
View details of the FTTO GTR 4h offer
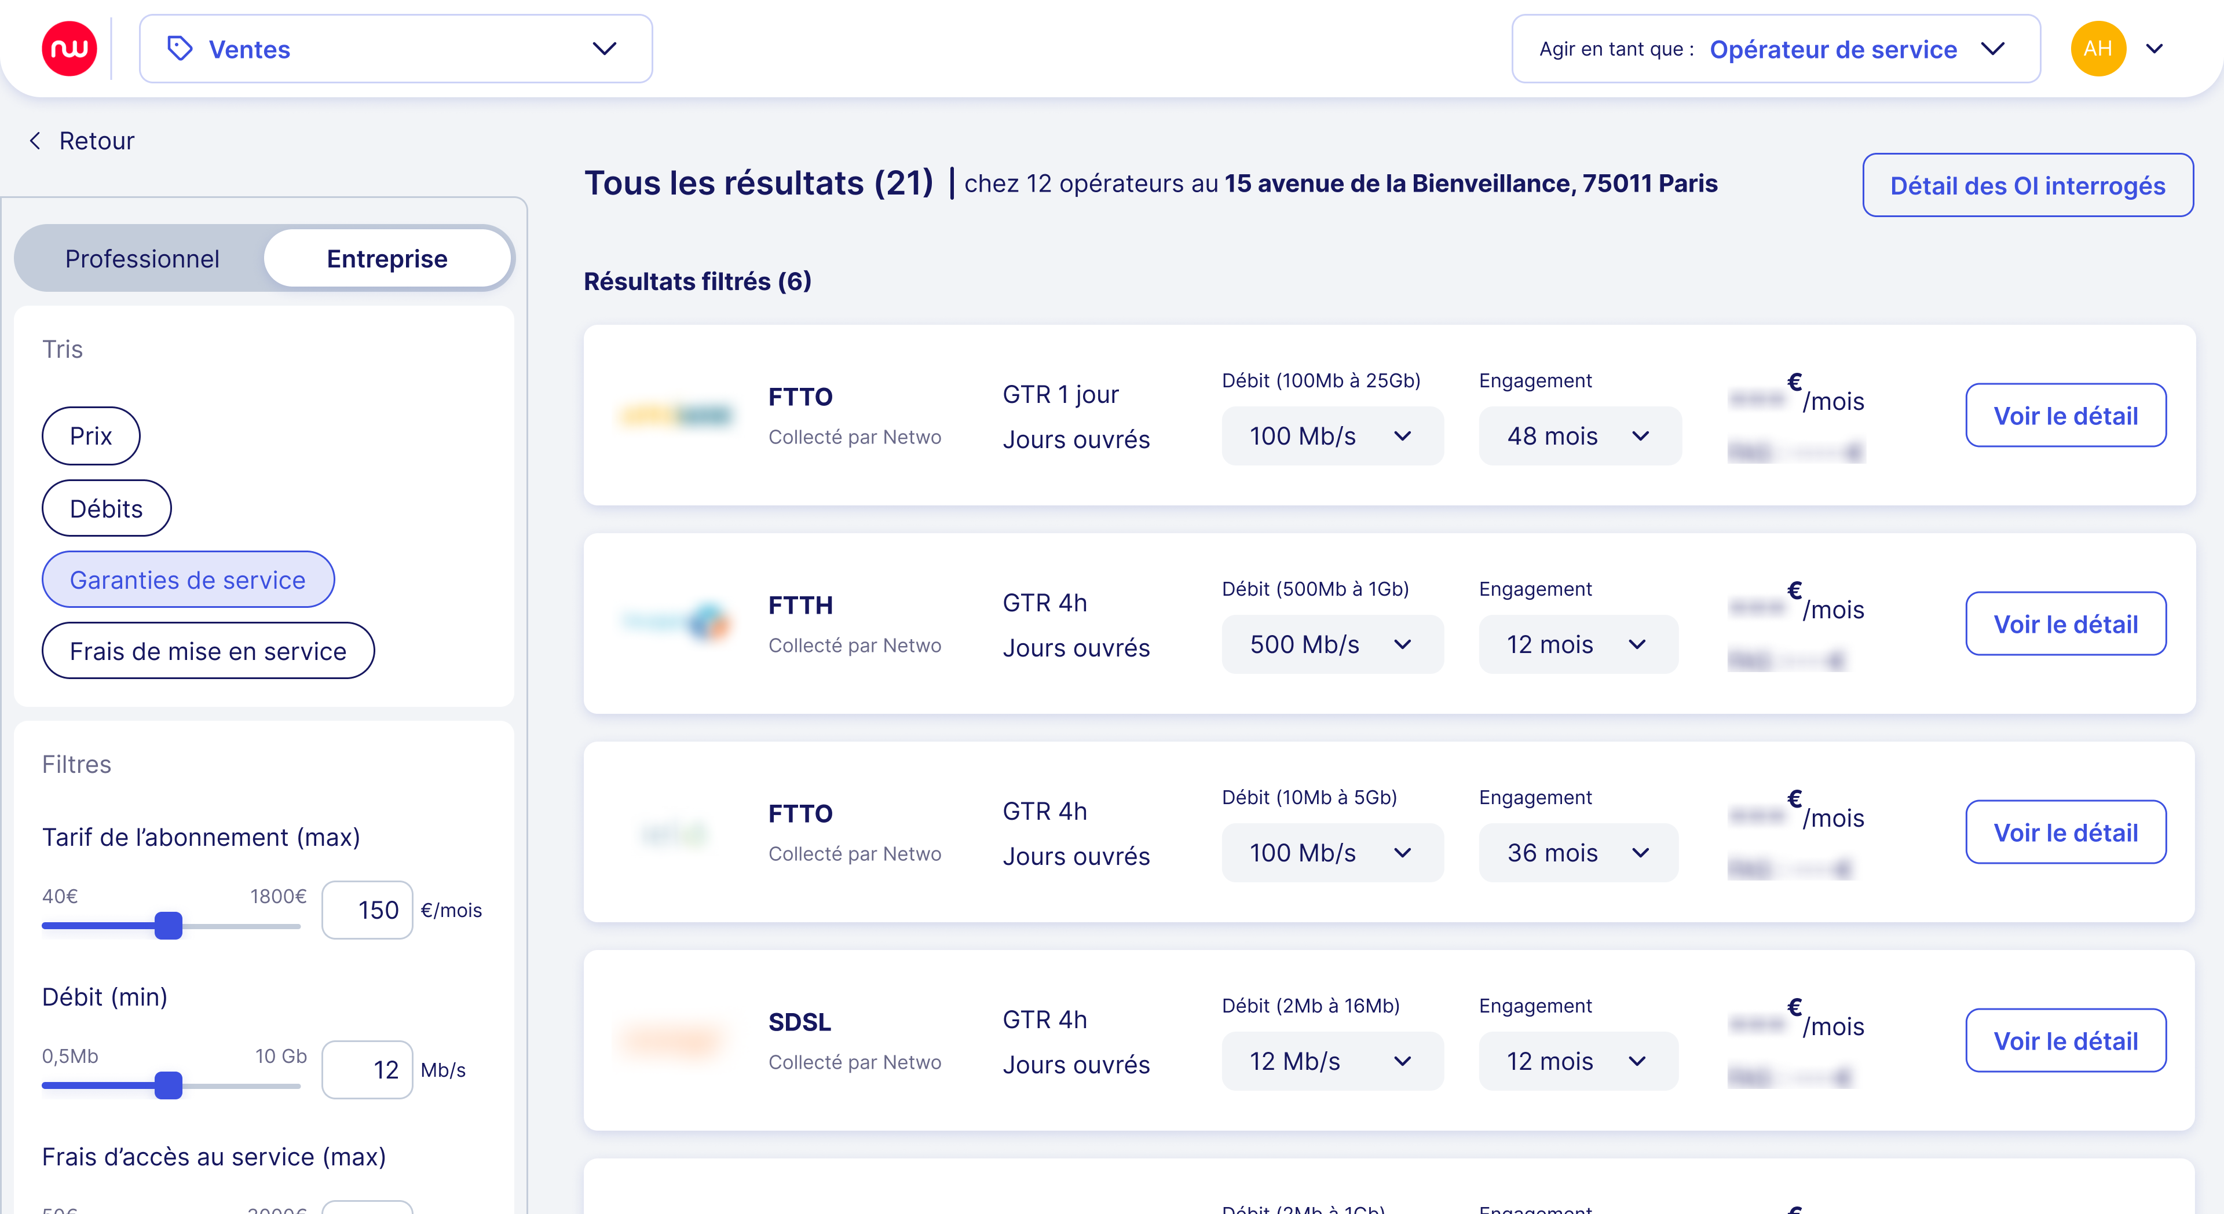pyautogui.click(x=2065, y=832)
